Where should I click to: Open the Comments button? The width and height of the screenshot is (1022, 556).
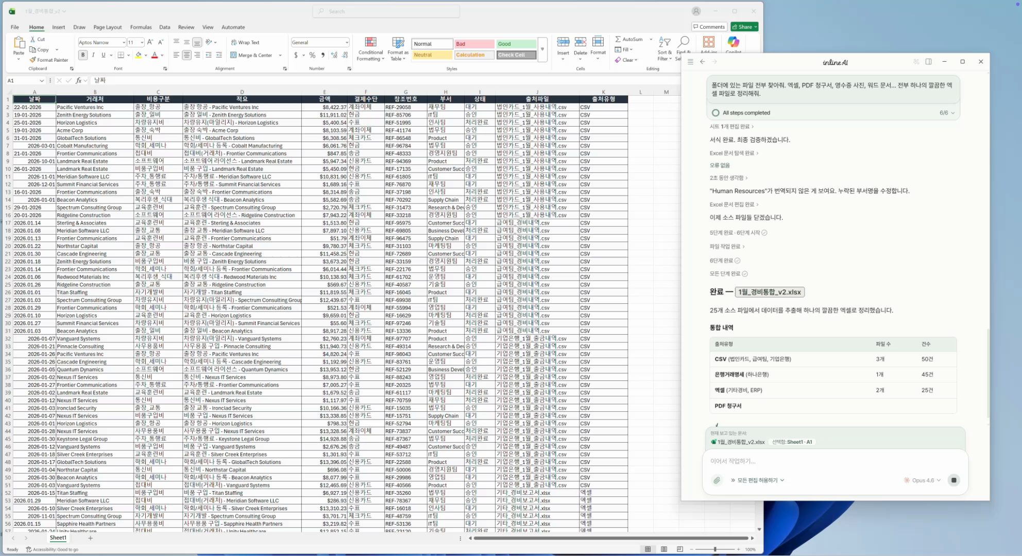pyautogui.click(x=709, y=27)
